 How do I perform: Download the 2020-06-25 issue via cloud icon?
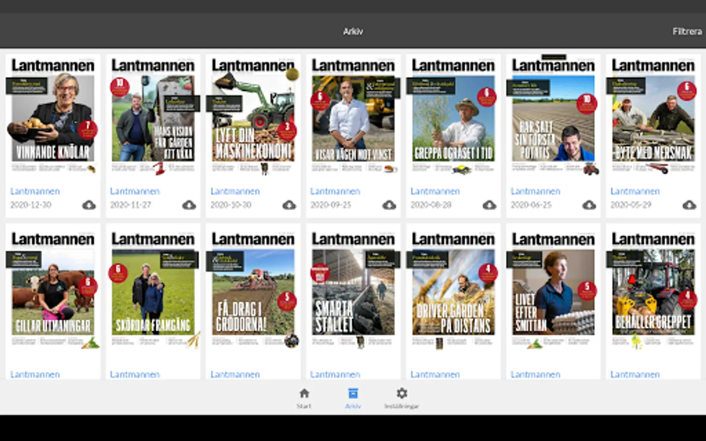click(589, 205)
